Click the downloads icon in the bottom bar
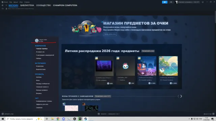 point(99,114)
